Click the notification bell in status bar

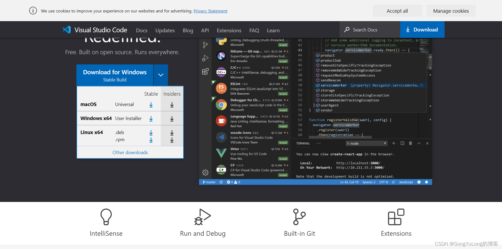click(x=426, y=182)
